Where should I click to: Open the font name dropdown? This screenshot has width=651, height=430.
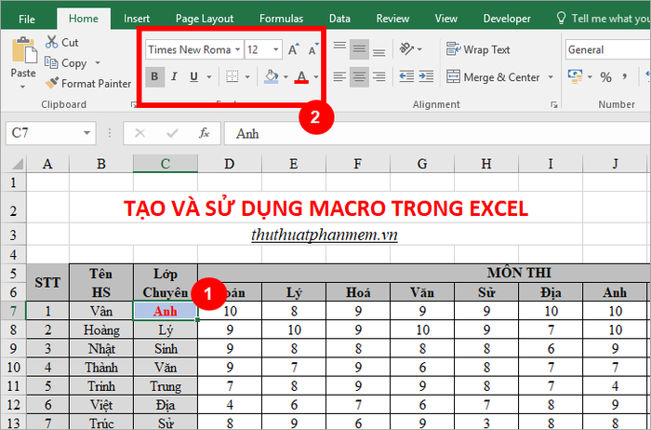(x=238, y=49)
